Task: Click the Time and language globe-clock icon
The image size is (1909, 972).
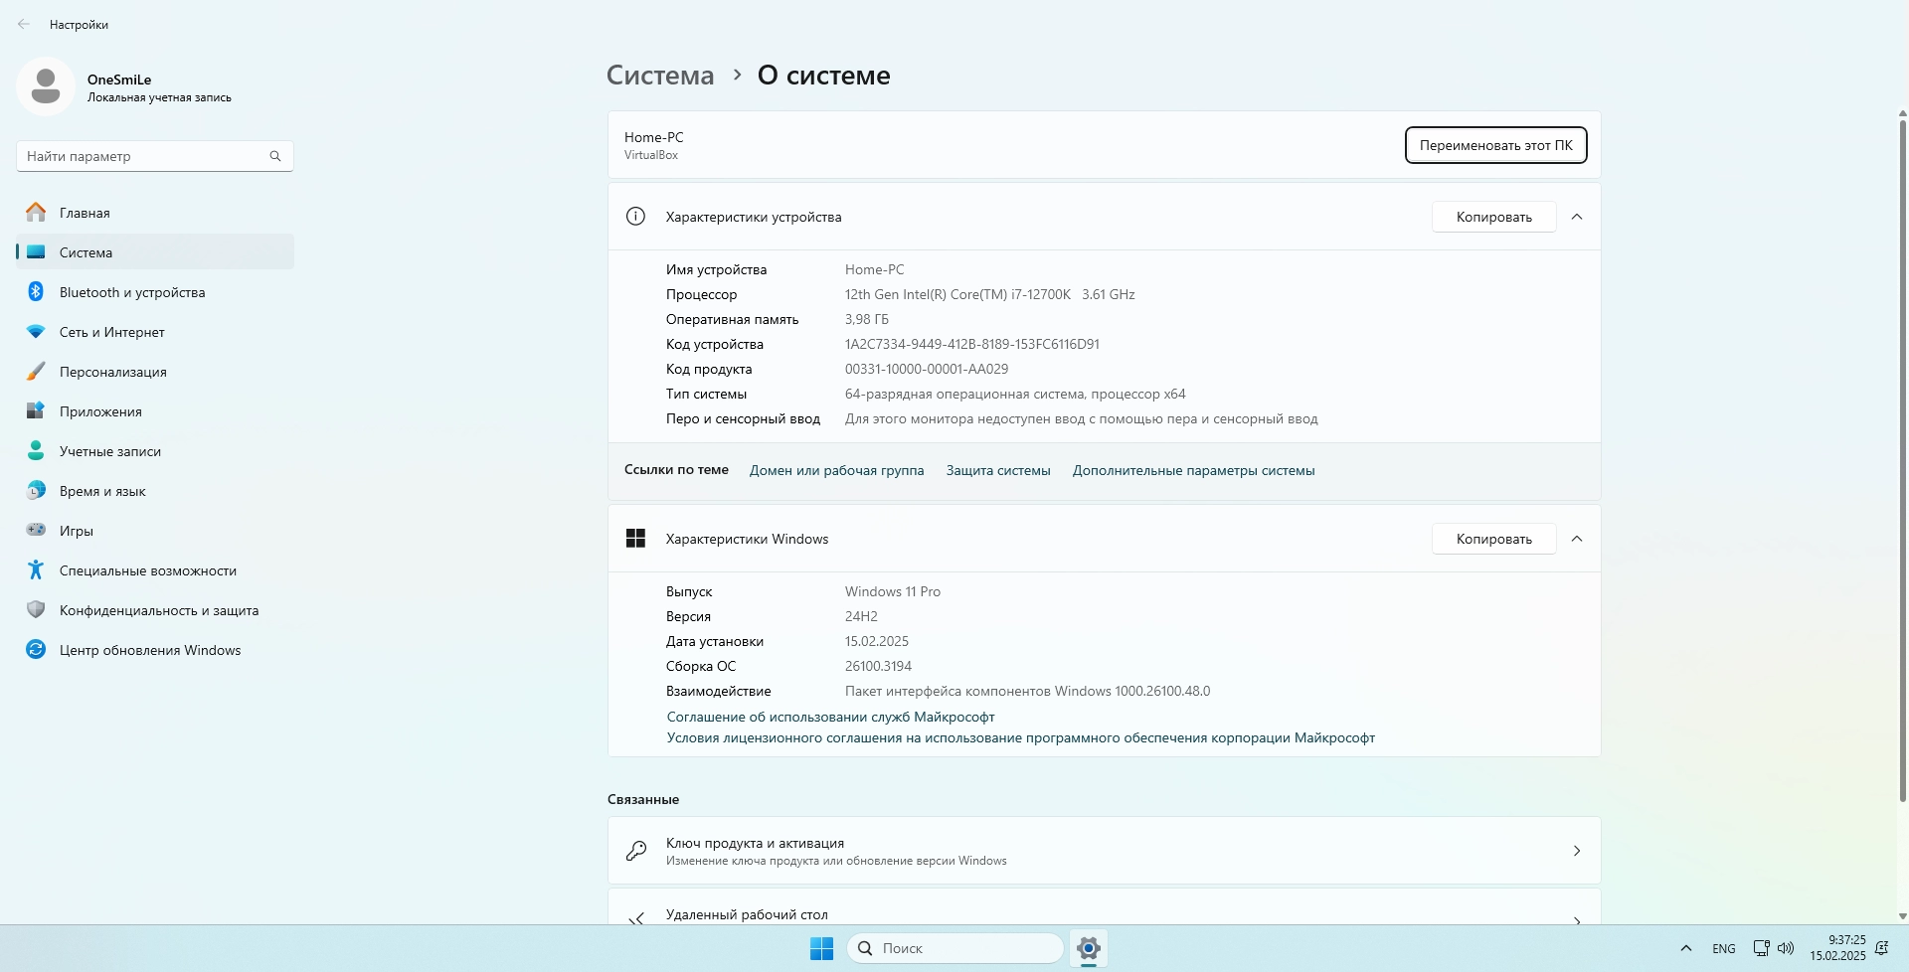Action: point(36,490)
